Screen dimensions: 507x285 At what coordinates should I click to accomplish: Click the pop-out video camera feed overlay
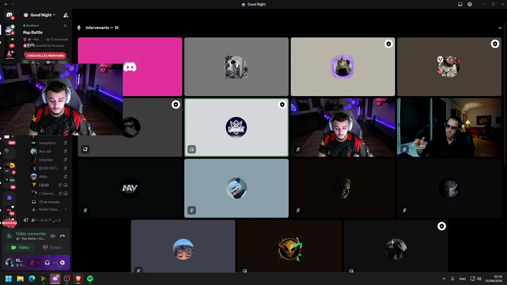(61, 99)
